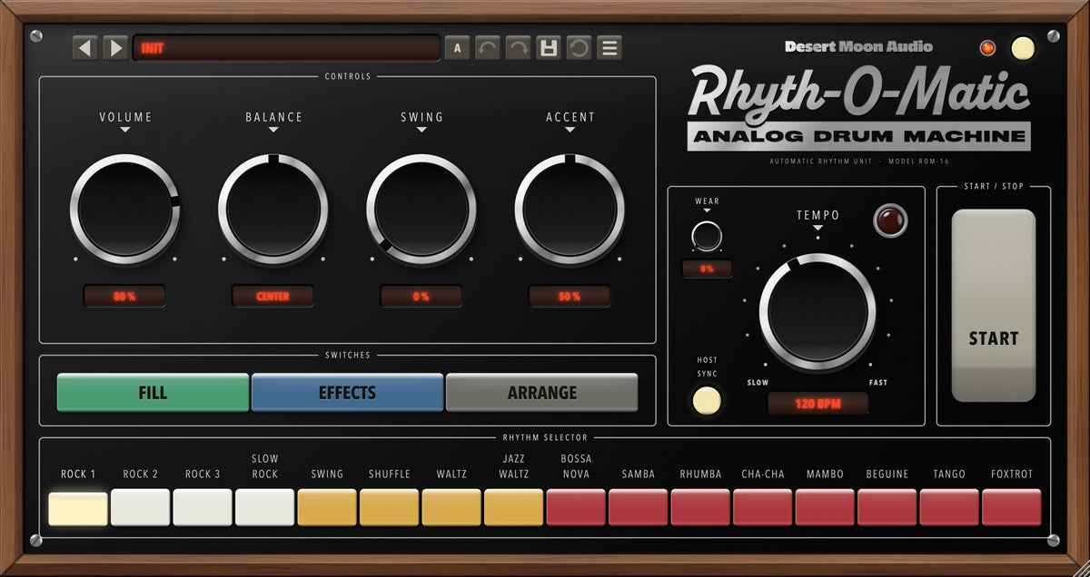Image resolution: width=1090 pixels, height=577 pixels.
Task: Click the red tempo beat indicator lamp
Action: coord(889,220)
